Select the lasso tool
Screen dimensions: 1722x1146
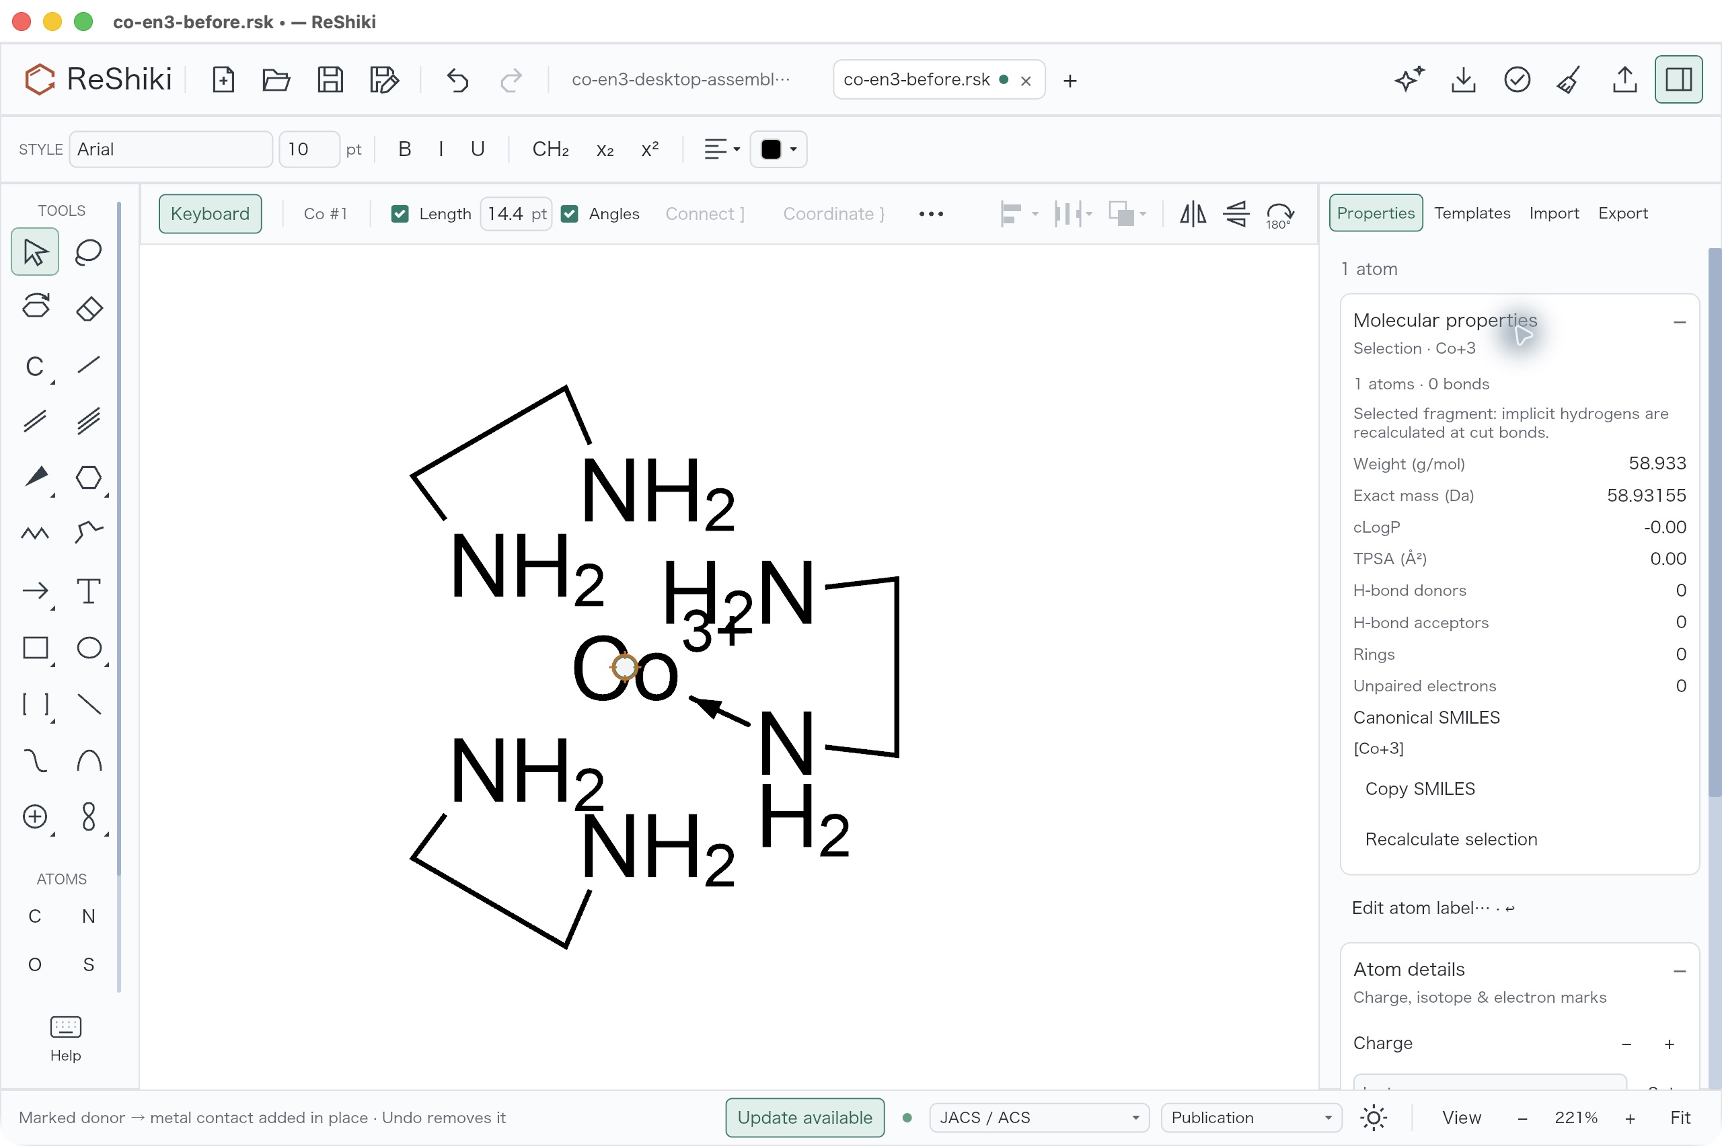click(88, 252)
